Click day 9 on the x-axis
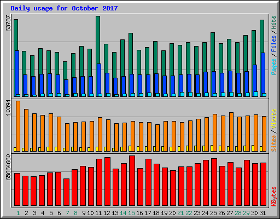Screen dimensions: 280x219 pyautogui.click(x=84, y=213)
